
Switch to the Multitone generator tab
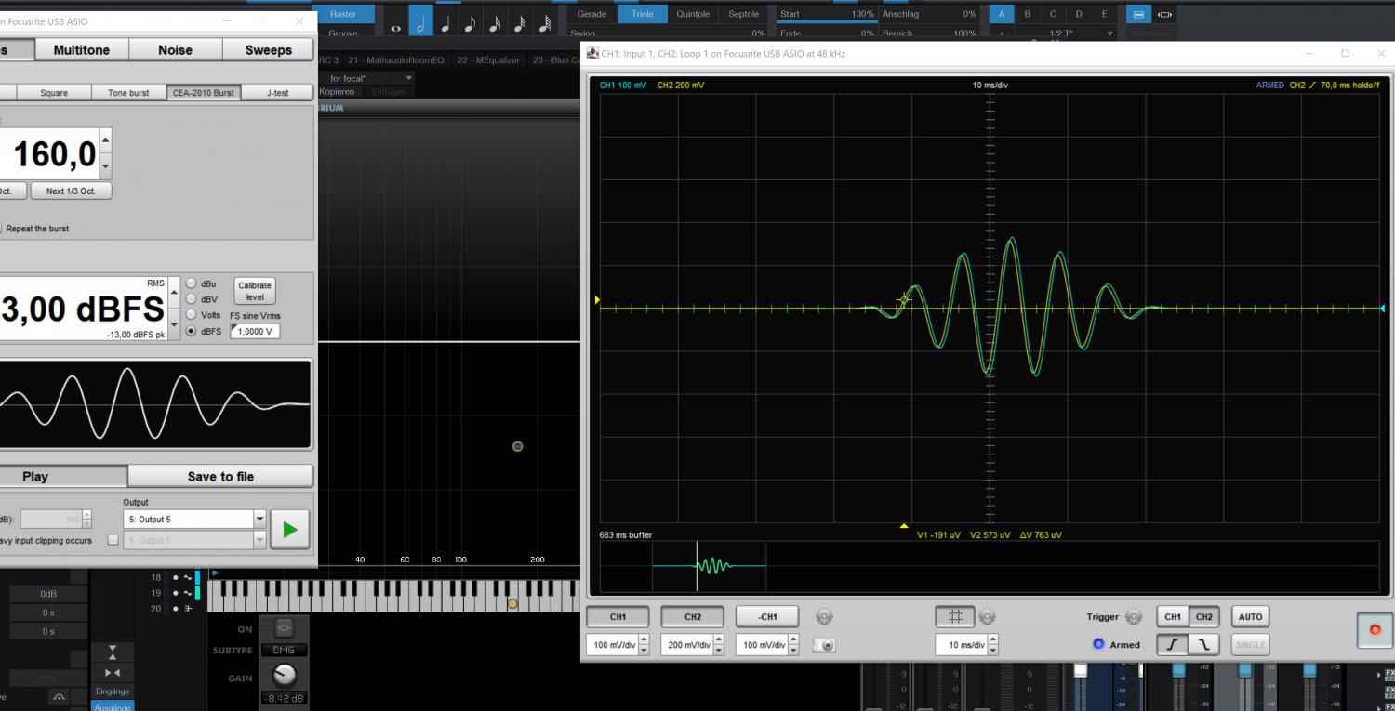[x=82, y=50]
